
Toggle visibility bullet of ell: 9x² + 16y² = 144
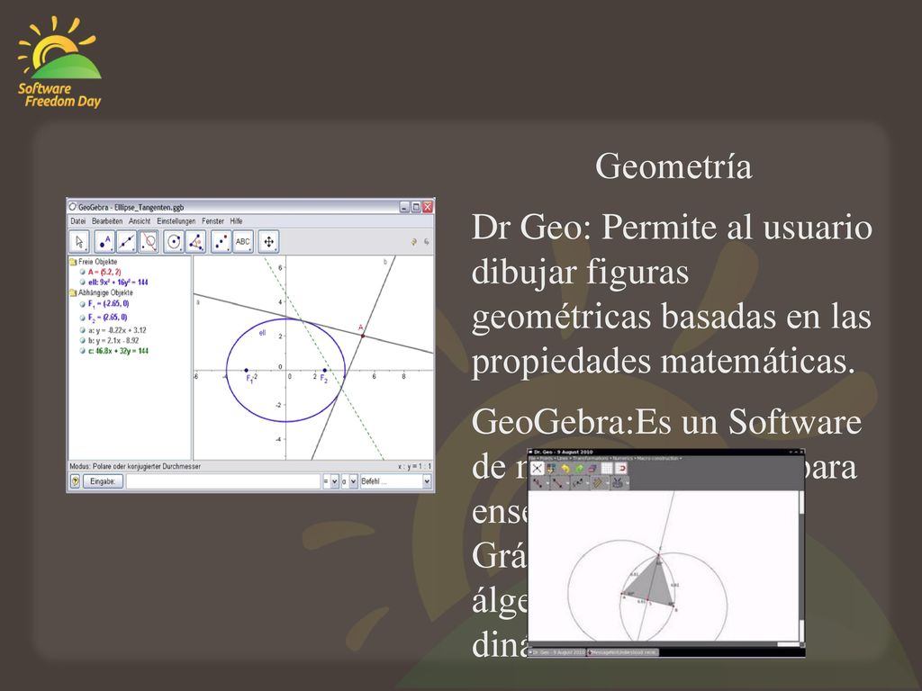tap(82, 283)
